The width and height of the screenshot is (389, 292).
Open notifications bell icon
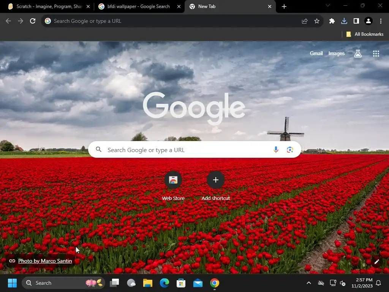coord(379,283)
